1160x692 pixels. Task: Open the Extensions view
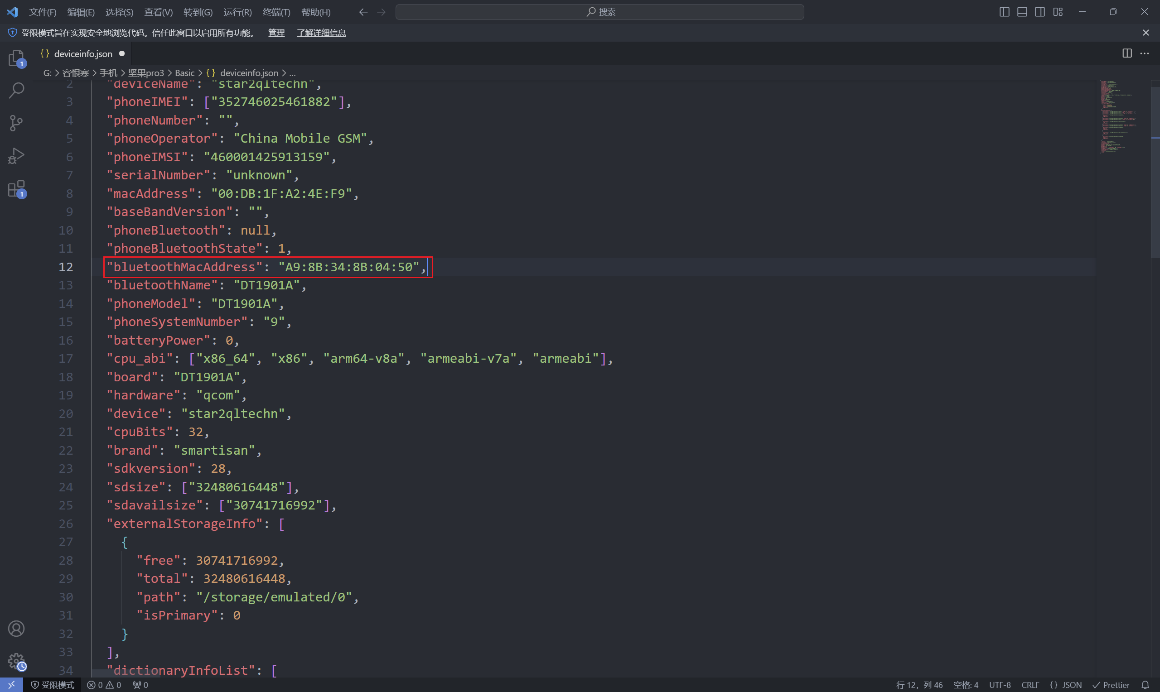click(16, 189)
